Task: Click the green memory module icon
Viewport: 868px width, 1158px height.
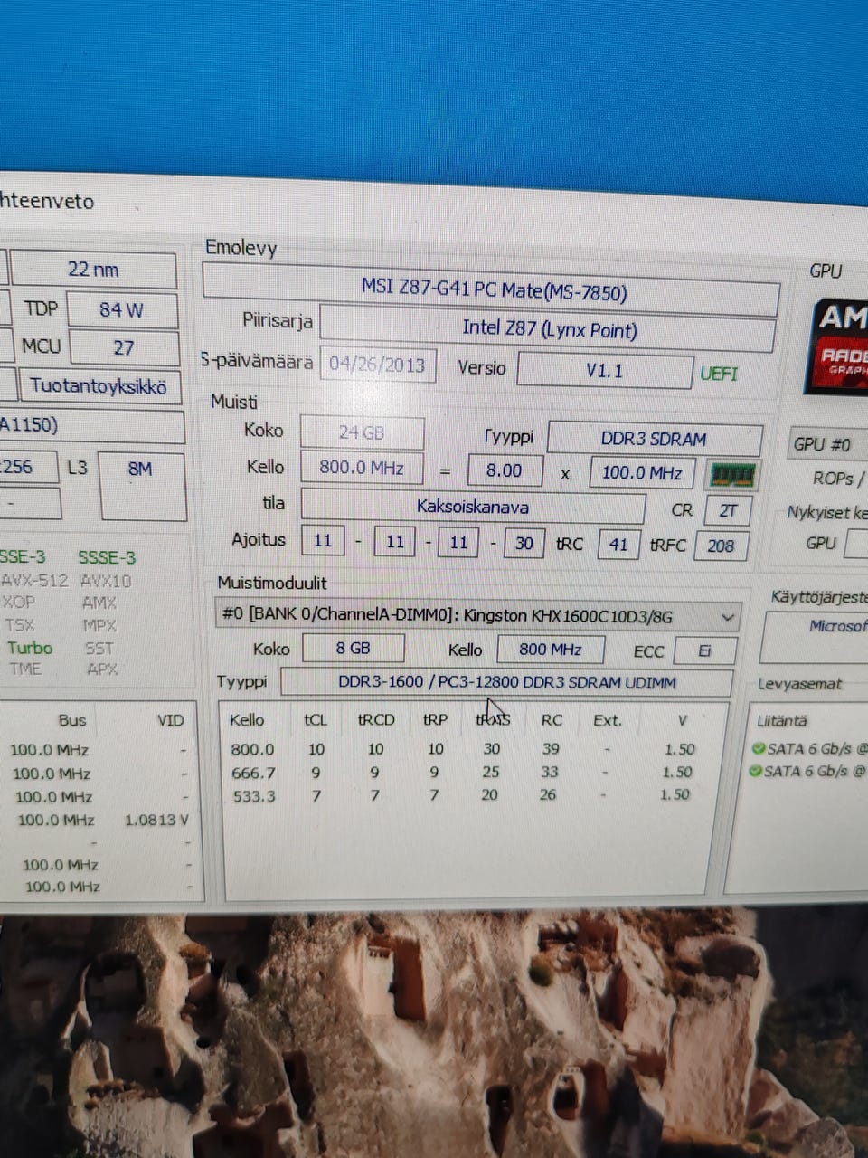Action: (732, 475)
